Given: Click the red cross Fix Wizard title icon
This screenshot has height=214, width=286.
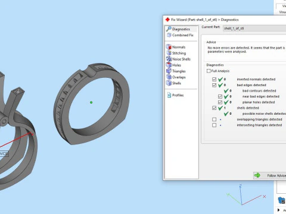Looking at the screenshot, I should coord(167,20).
